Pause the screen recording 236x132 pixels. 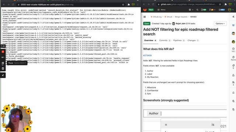[3, 63]
